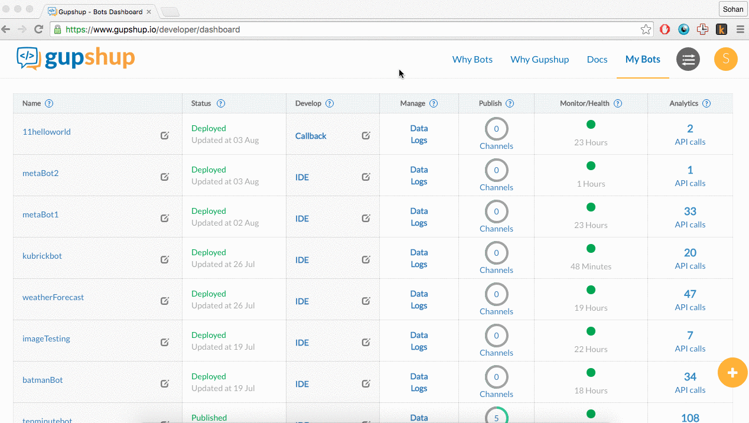Screen dimensions: 749x423
Task: Open the kubrickbot link
Action: [42, 256]
